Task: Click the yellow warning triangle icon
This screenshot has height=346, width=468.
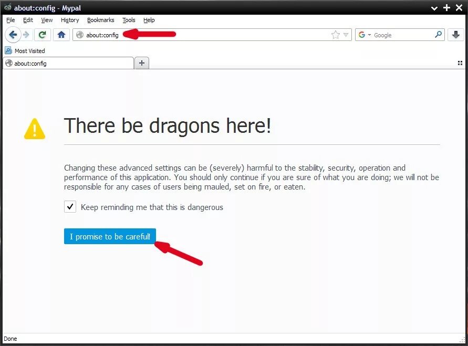Action: pos(35,129)
